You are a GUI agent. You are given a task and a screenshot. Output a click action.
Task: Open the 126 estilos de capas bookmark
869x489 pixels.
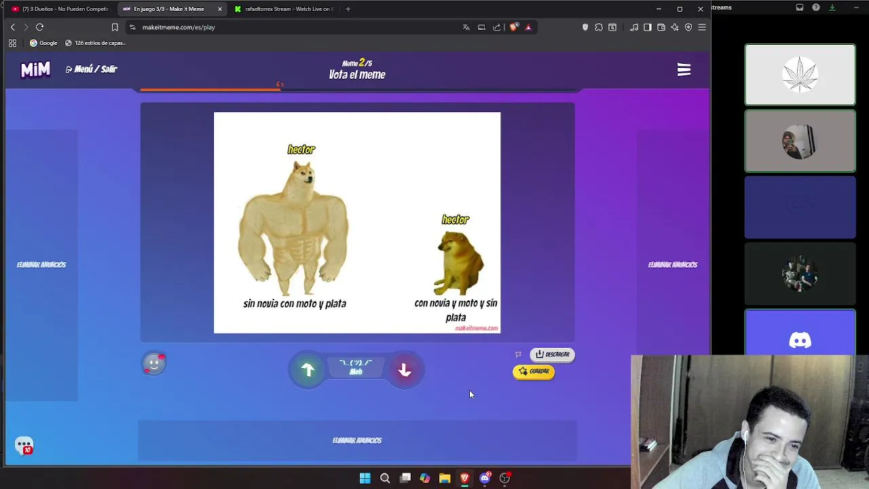pyautogui.click(x=96, y=43)
